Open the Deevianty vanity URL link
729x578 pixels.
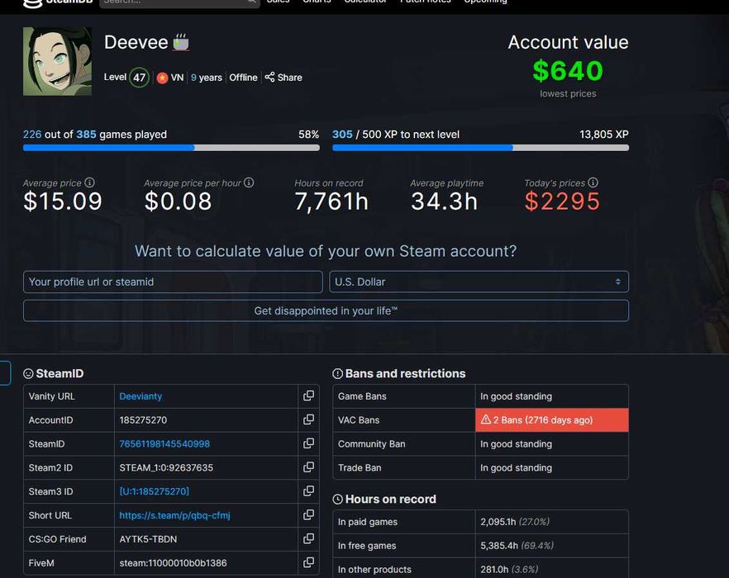point(141,396)
